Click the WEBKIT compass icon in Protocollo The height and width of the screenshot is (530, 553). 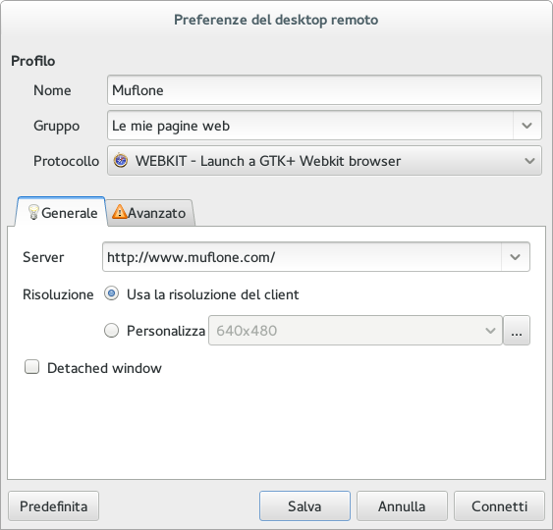coord(121,161)
